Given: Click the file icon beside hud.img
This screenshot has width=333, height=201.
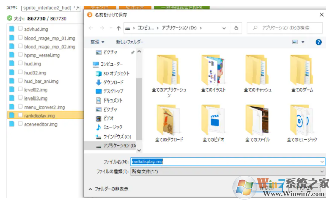Looking at the screenshot, I should click(12, 63).
